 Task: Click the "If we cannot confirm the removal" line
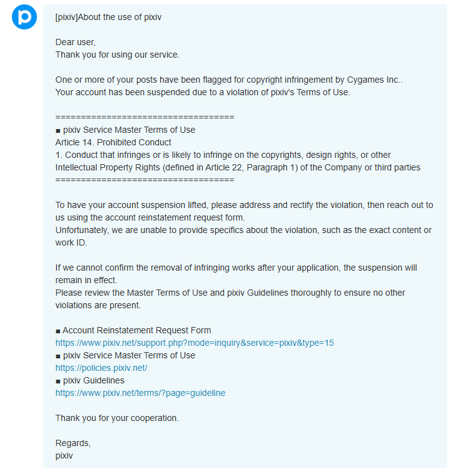[x=236, y=268]
